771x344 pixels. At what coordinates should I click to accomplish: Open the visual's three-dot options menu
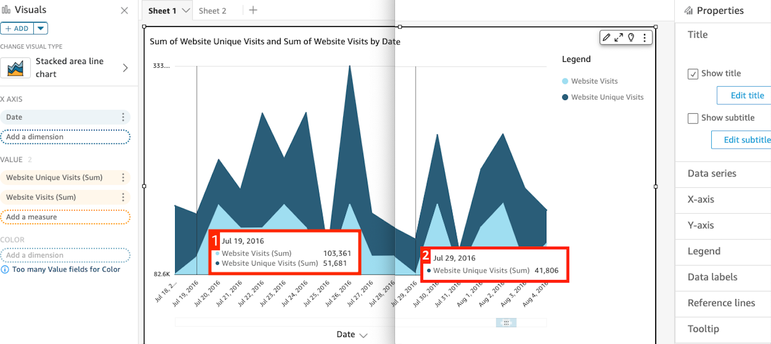click(644, 38)
